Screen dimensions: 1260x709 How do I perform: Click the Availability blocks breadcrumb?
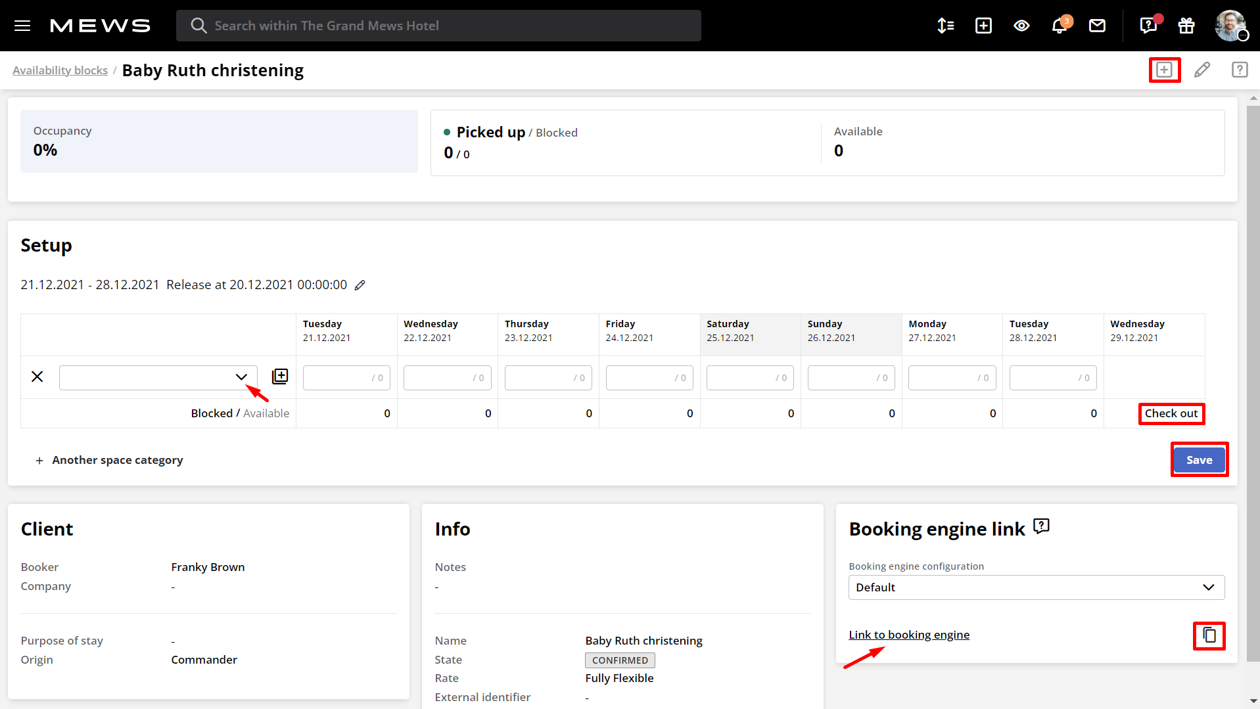pyautogui.click(x=60, y=70)
